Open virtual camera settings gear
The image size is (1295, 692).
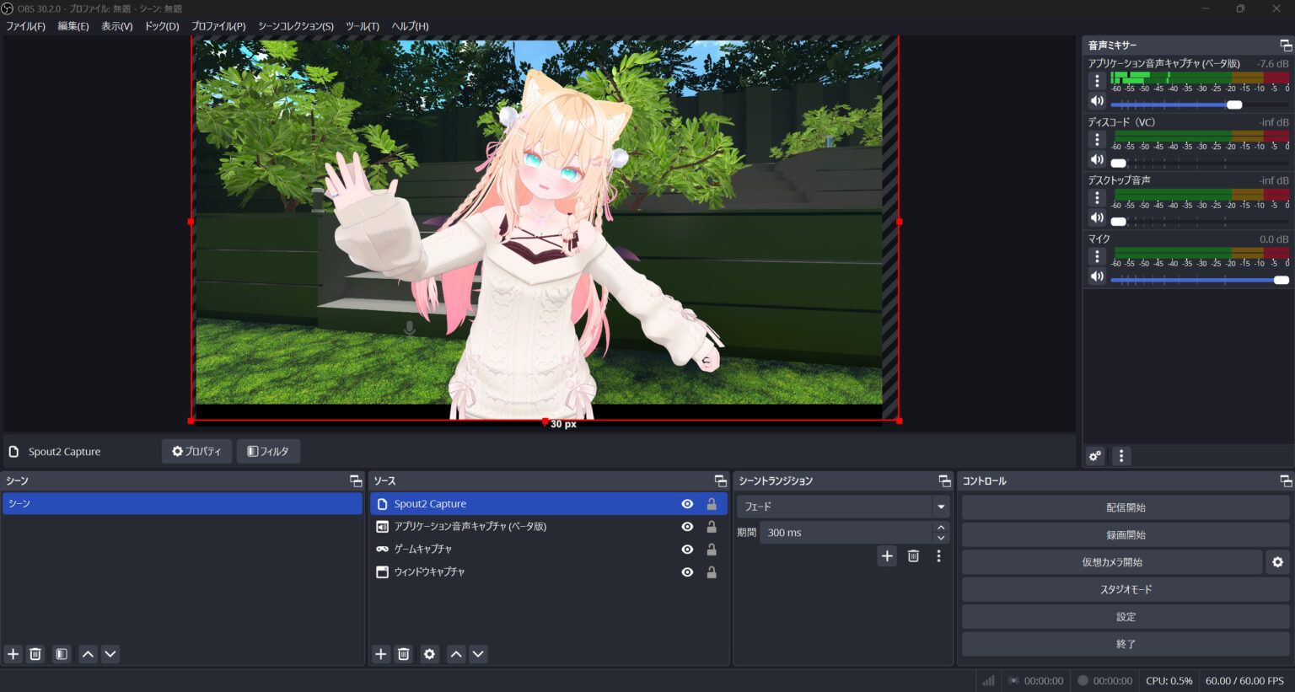(x=1278, y=561)
